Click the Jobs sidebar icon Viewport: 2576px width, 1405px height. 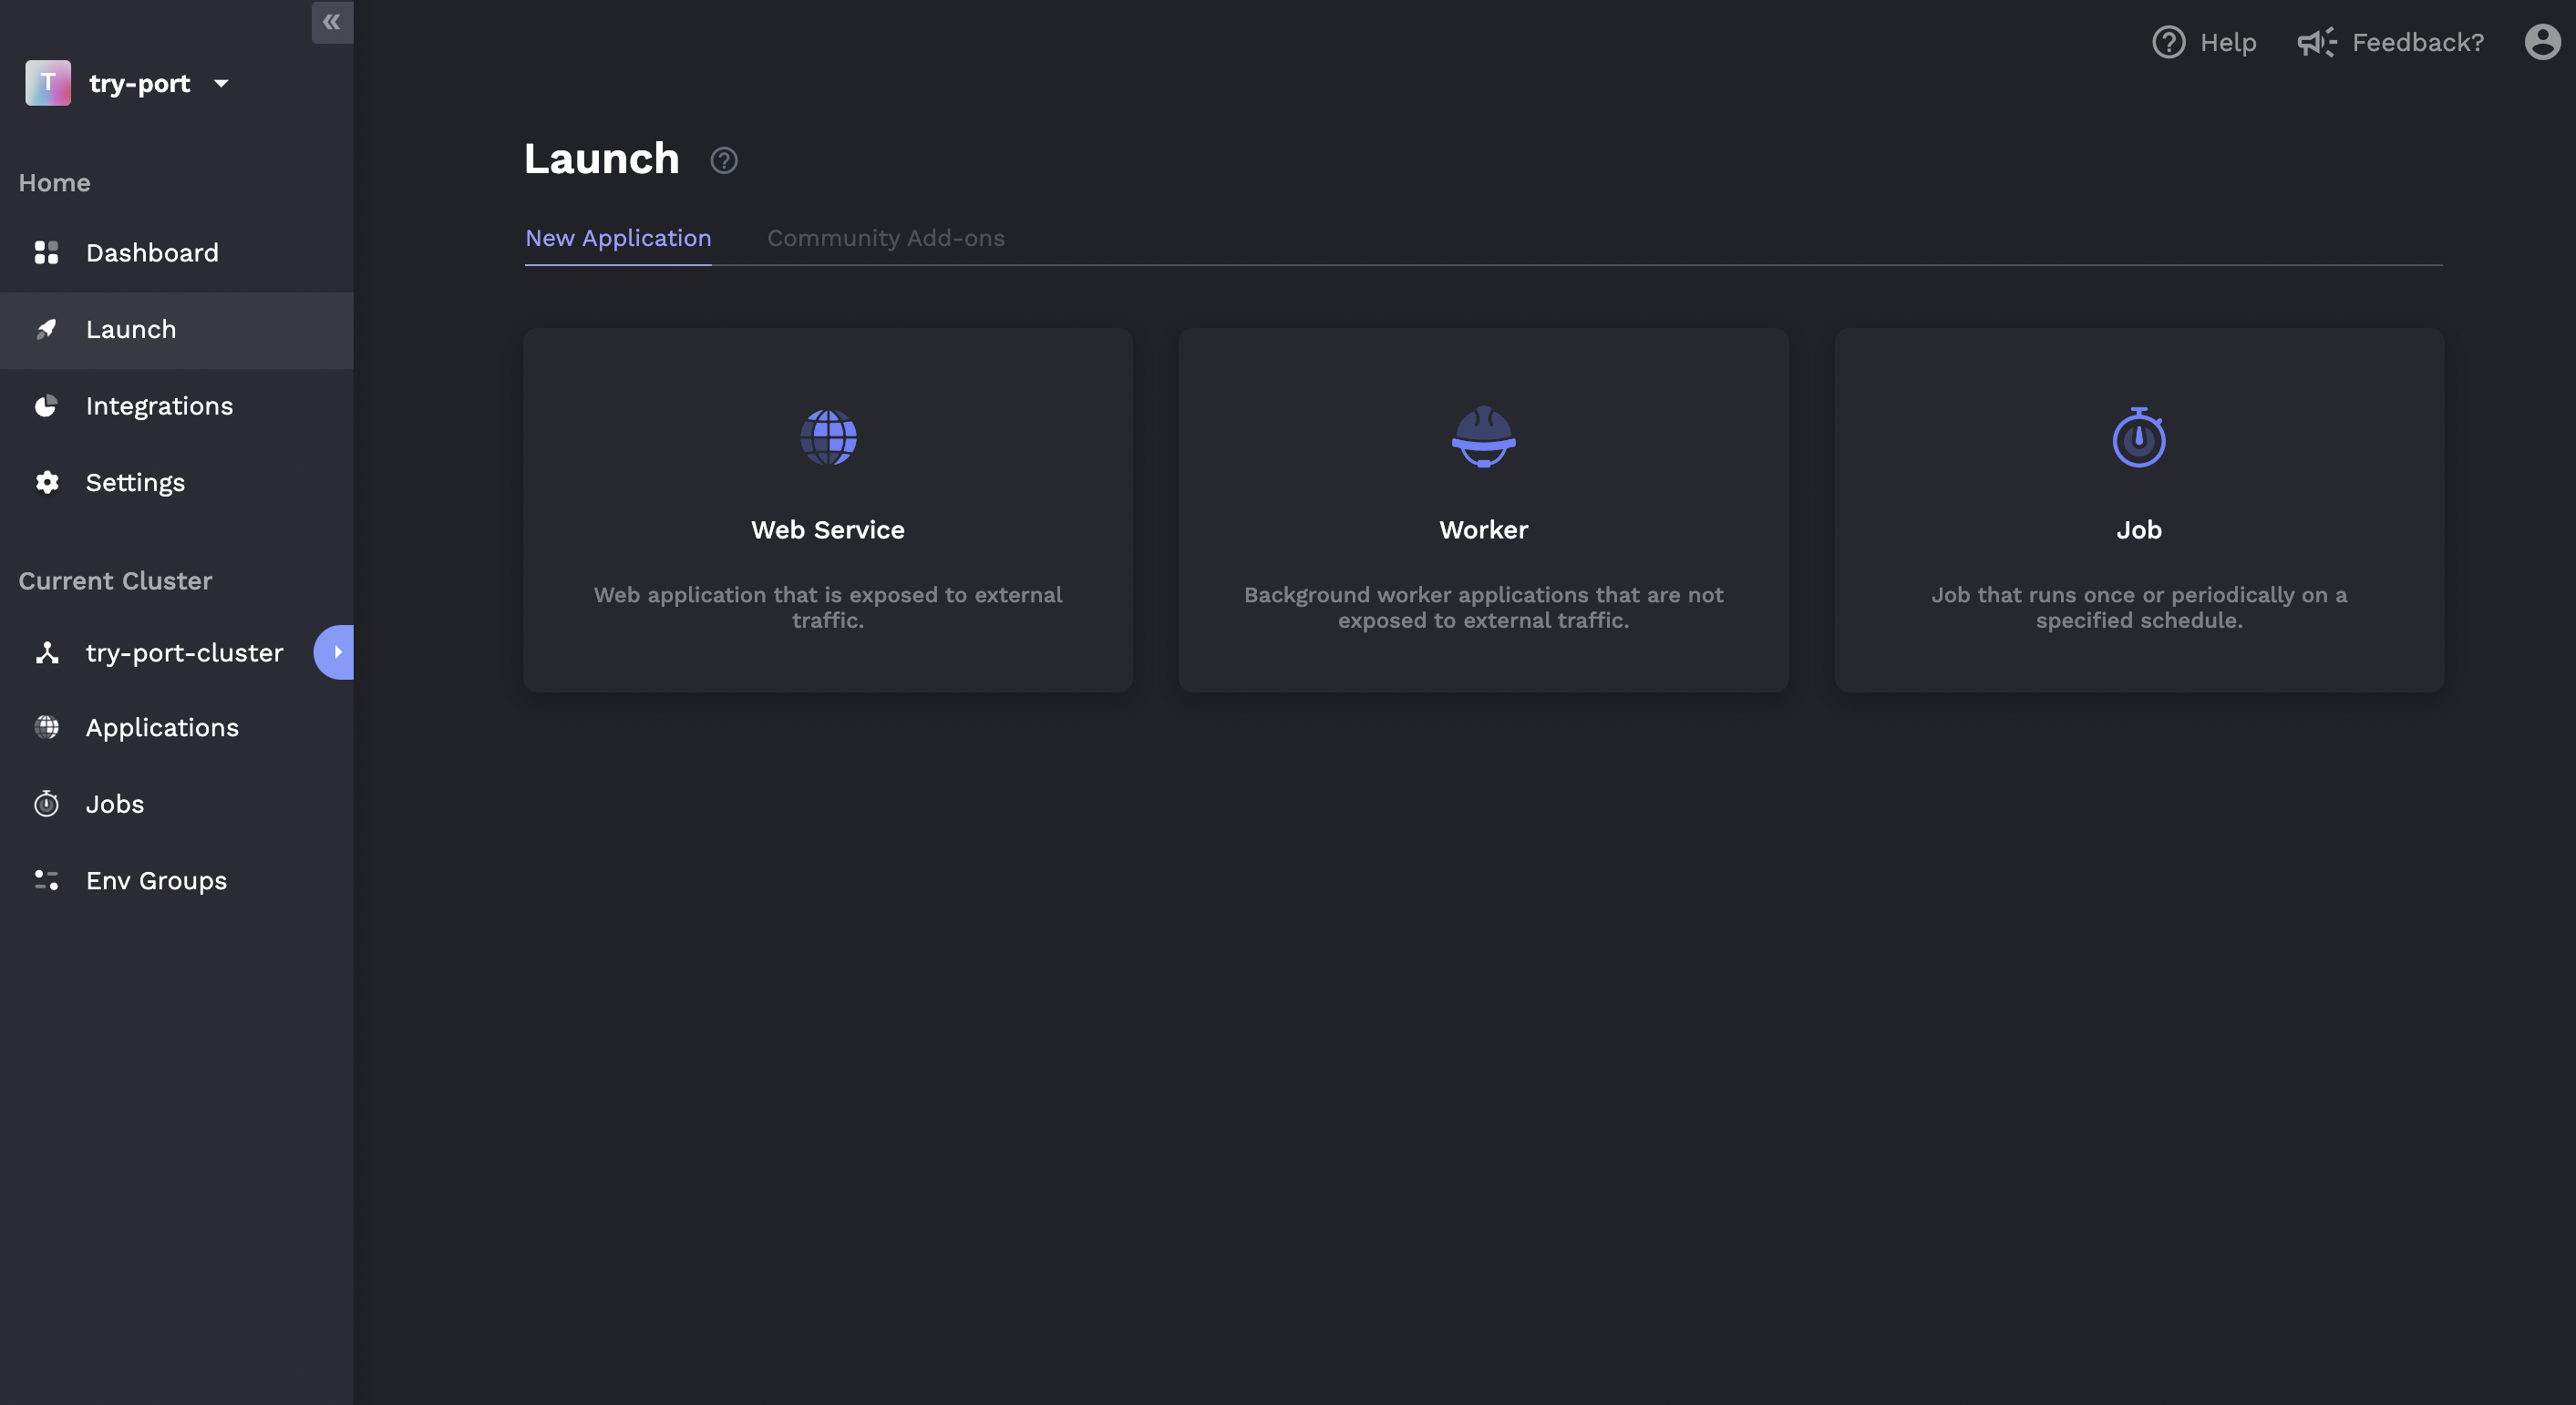tap(45, 803)
